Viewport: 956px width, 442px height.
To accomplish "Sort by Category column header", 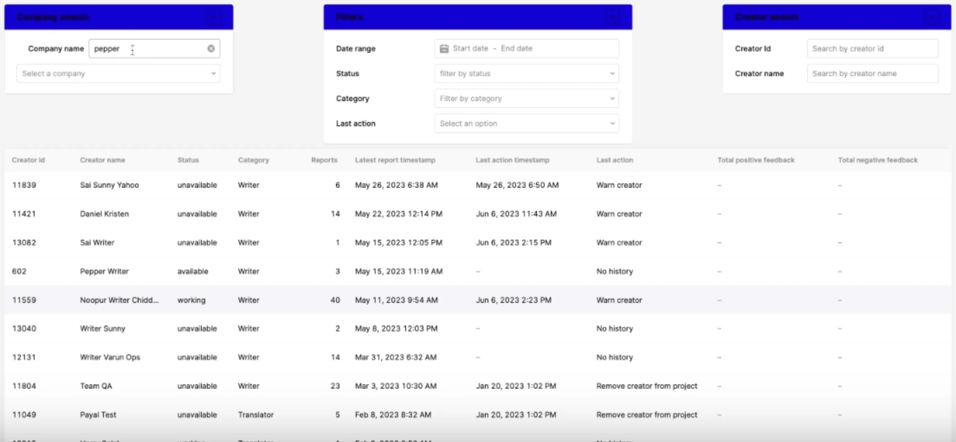I will coord(254,160).
